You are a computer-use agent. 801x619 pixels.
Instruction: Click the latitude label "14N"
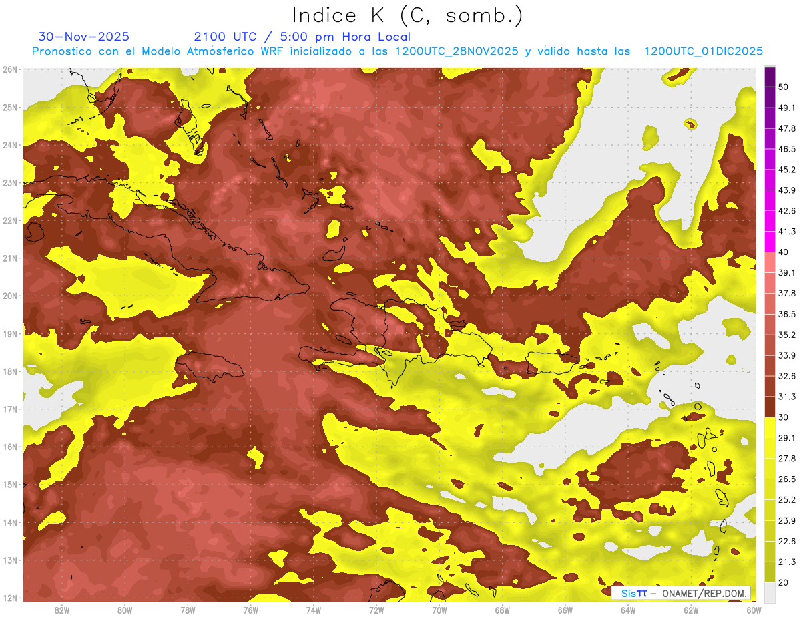10,522
